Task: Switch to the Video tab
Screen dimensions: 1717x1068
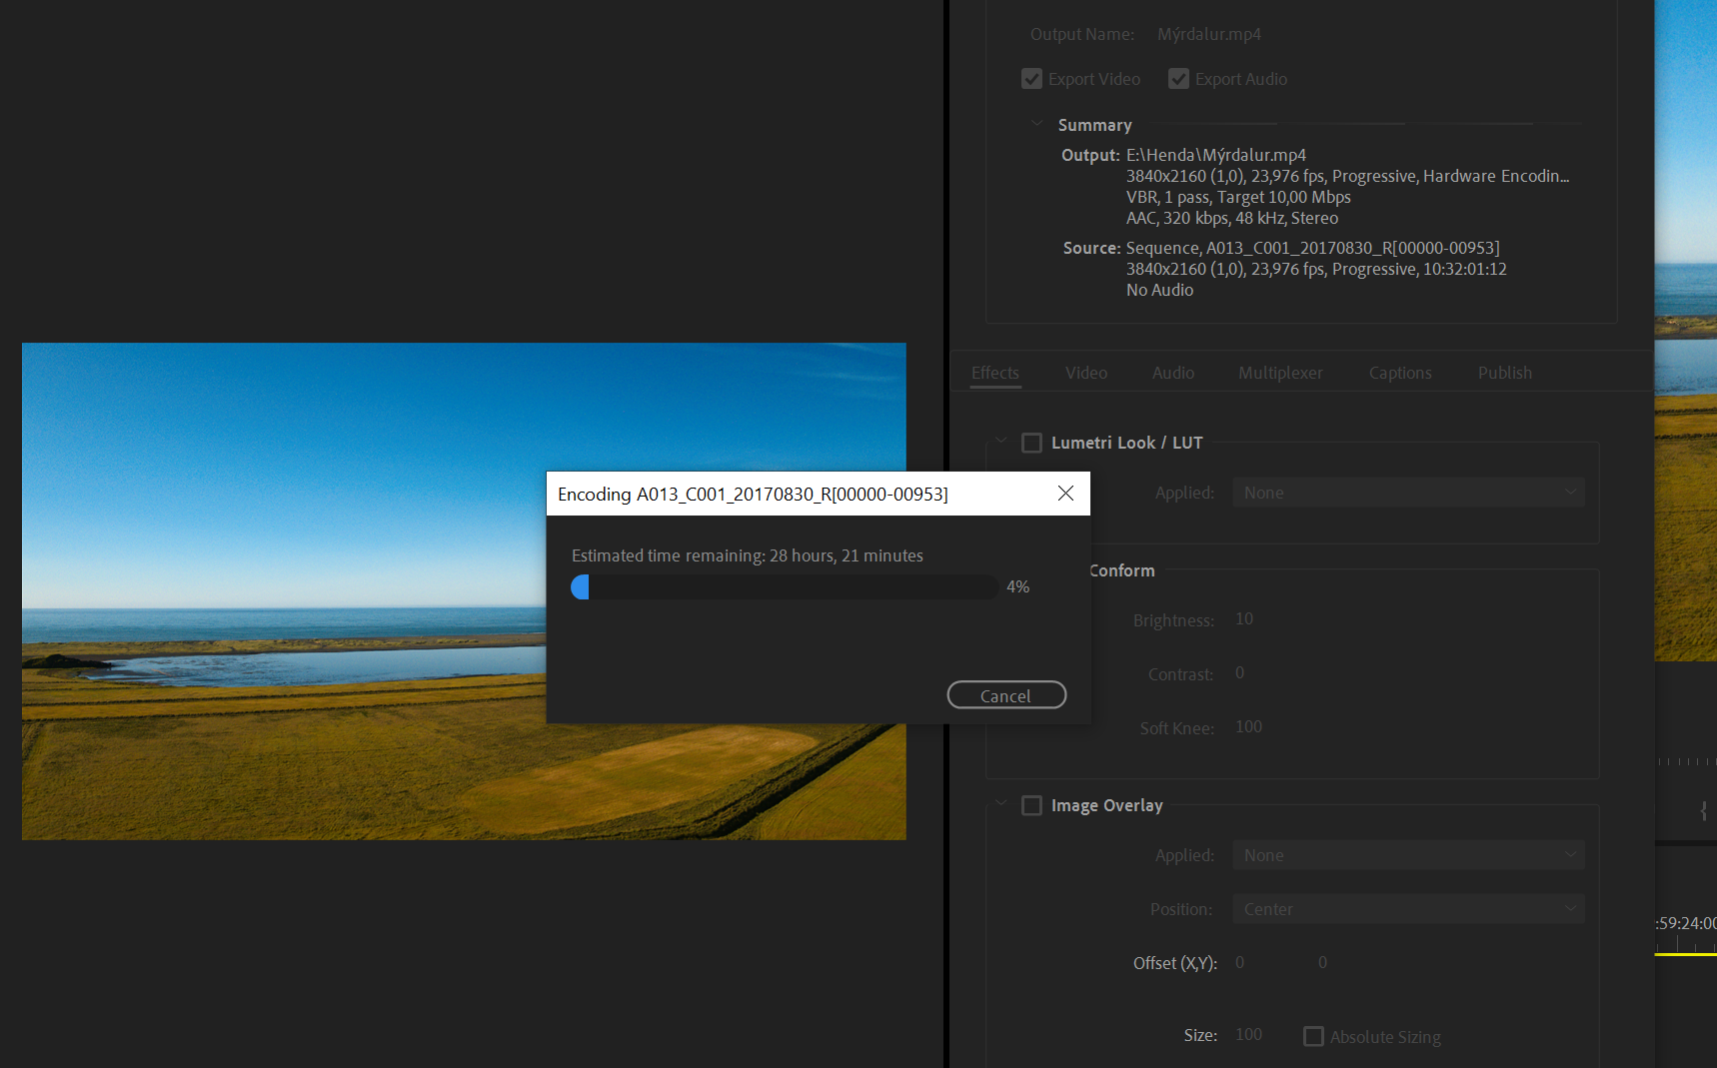Action: (1086, 373)
